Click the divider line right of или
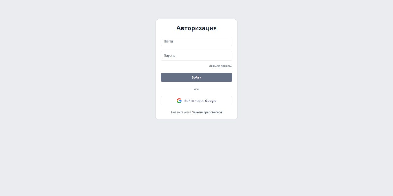Image resolution: width=393 pixels, height=196 pixels. [x=216, y=89]
